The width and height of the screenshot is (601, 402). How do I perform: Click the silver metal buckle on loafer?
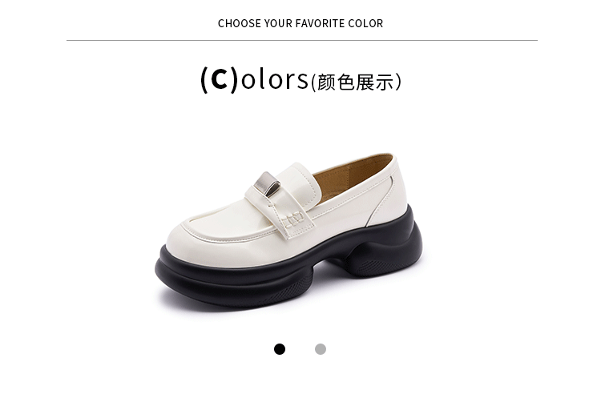[x=268, y=183]
